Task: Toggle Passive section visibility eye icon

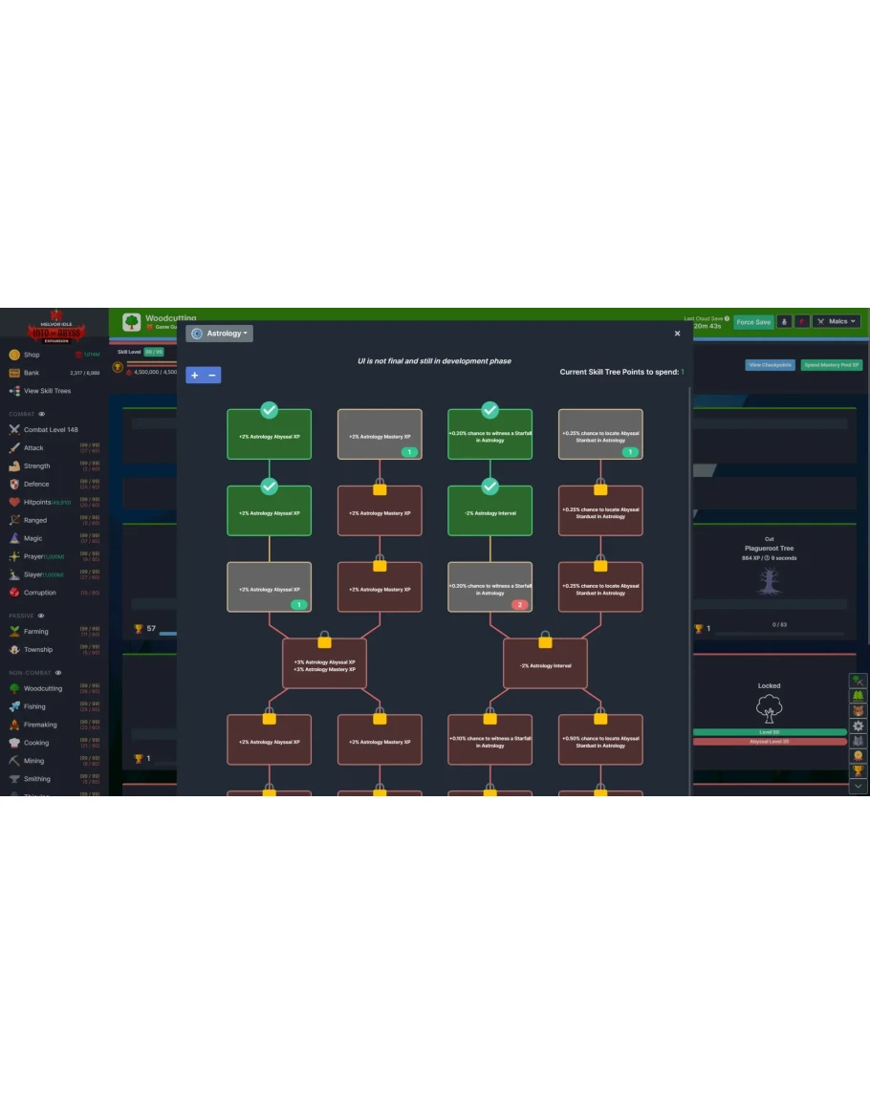Action: (40, 616)
